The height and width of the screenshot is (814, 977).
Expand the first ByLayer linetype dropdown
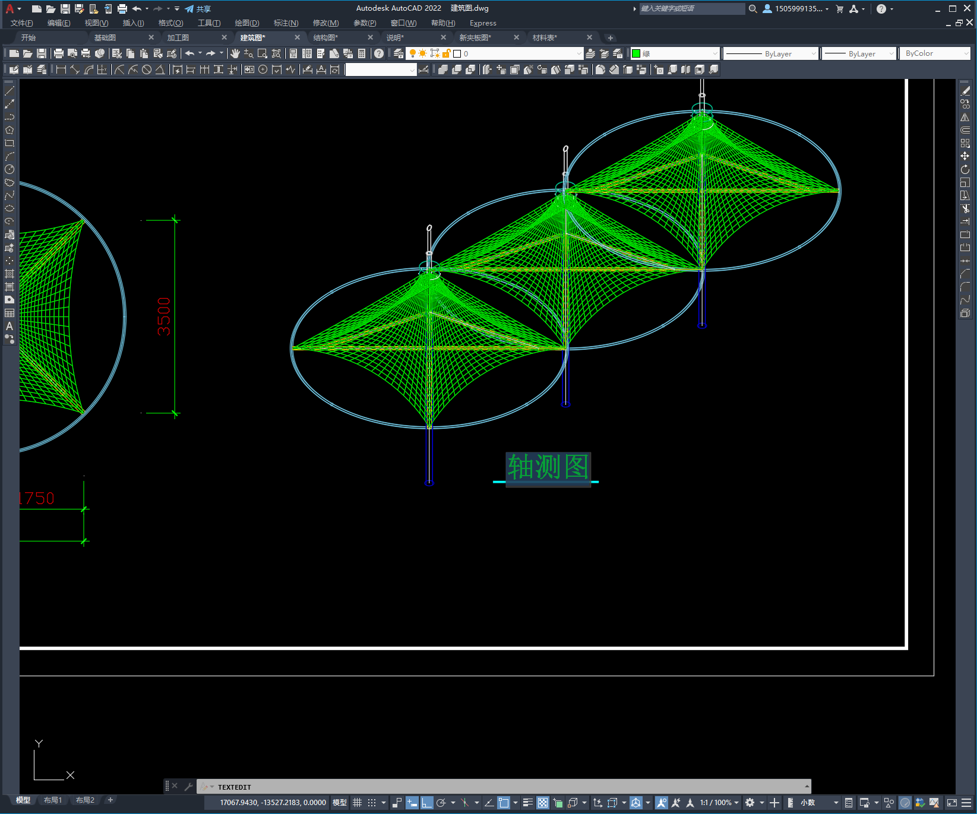point(814,53)
